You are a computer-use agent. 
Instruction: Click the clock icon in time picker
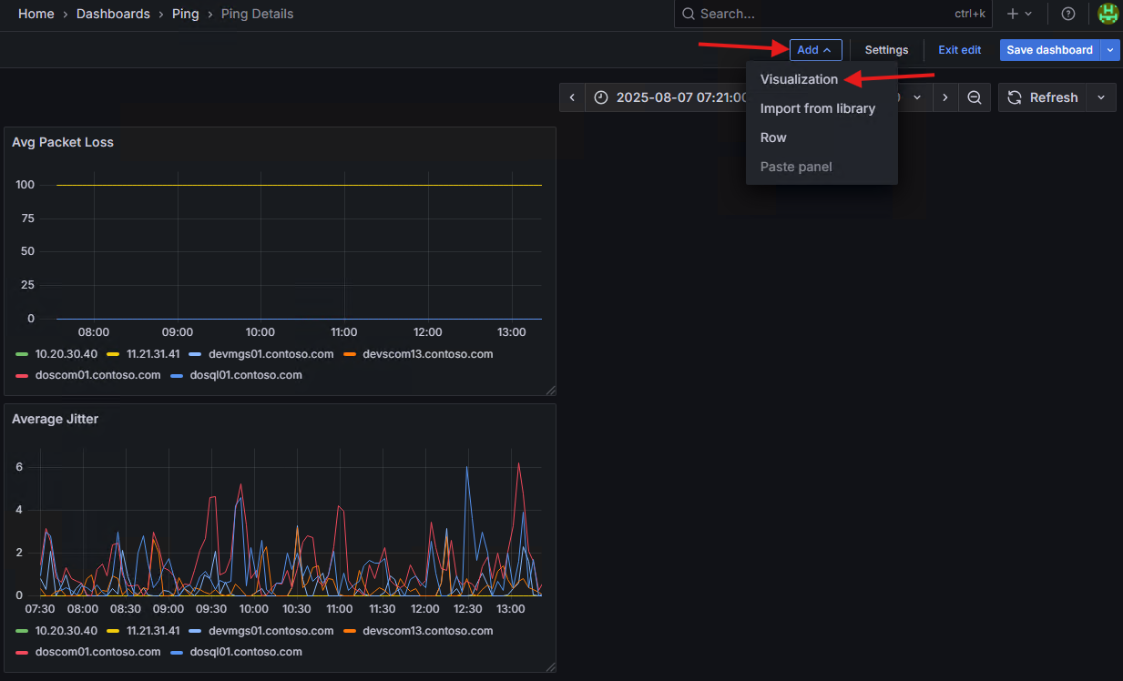[601, 97]
